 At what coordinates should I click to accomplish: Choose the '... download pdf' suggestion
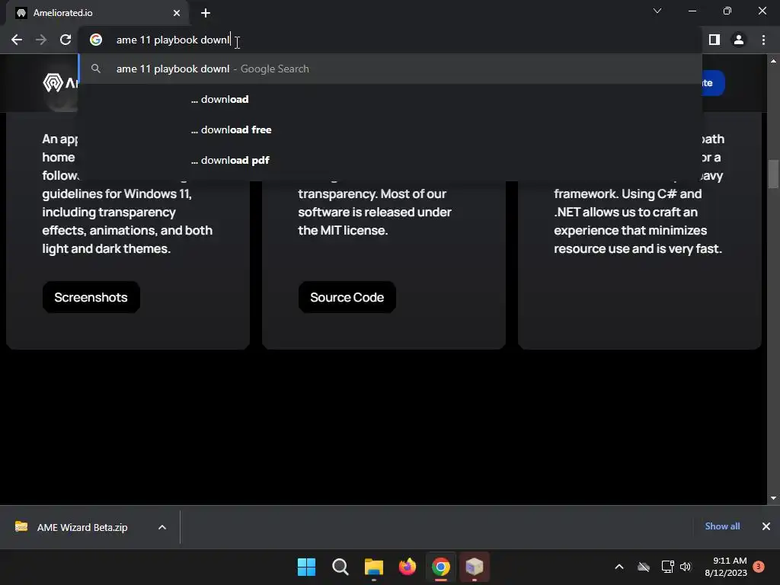pyautogui.click(x=390, y=160)
